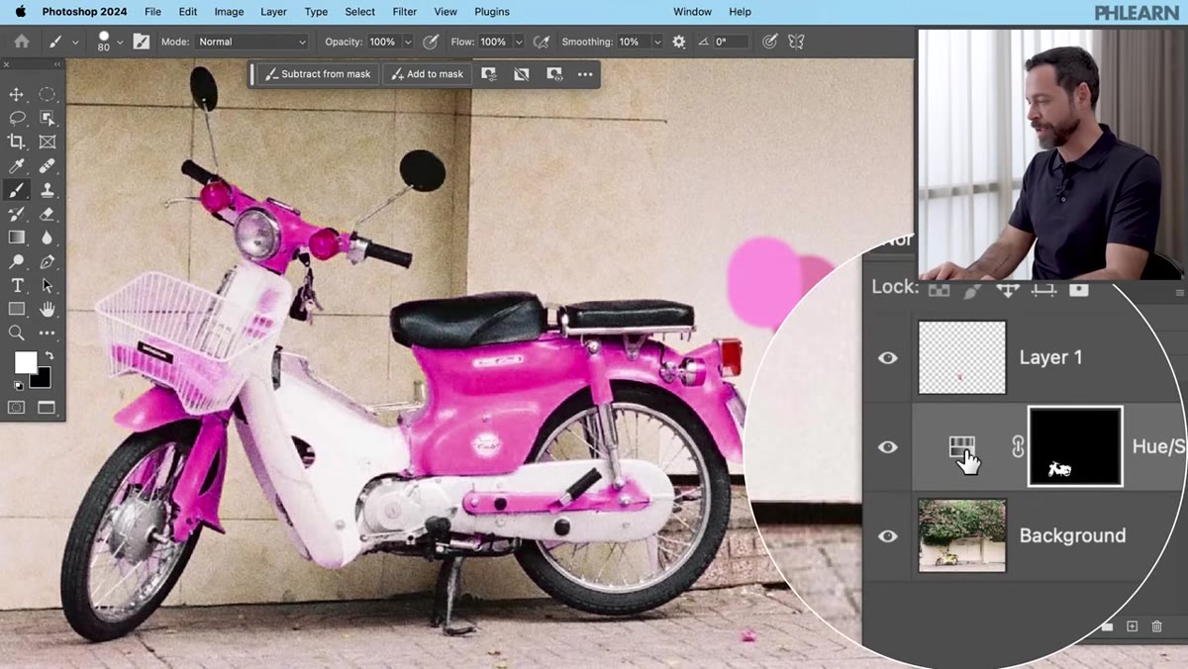This screenshot has width=1188, height=669.
Task: Collapse the toolbox panel chevrons
Action: (x=56, y=64)
